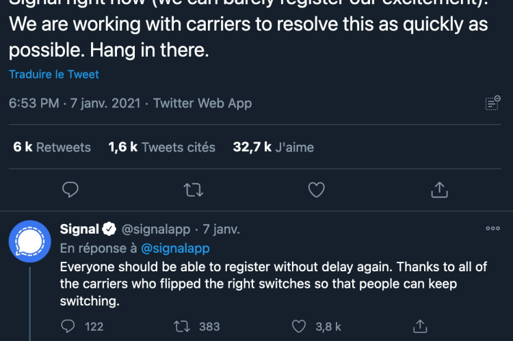View the 6 k Retweets list
Image resolution: width=513 pixels, height=341 pixels.
(52, 147)
